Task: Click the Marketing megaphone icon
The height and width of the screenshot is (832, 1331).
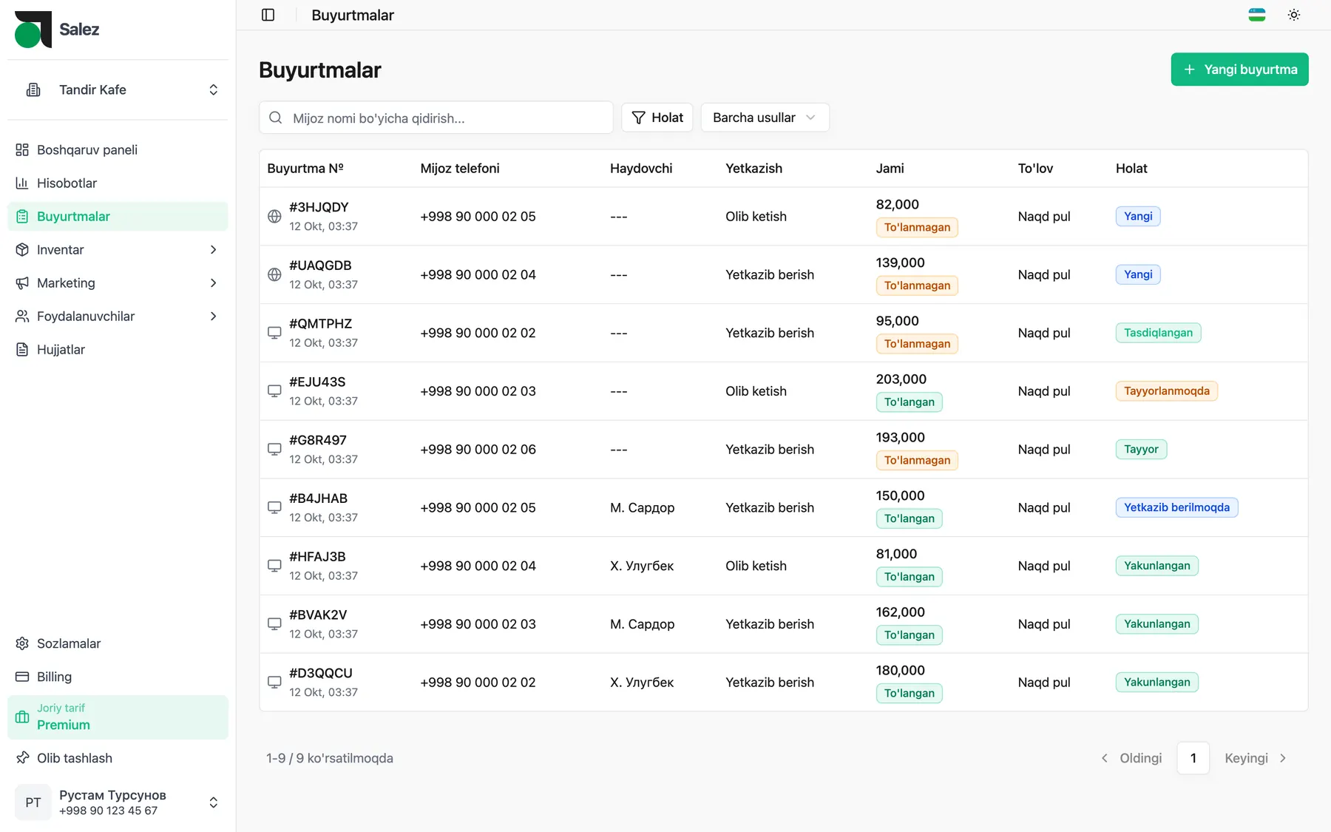Action: tap(22, 283)
